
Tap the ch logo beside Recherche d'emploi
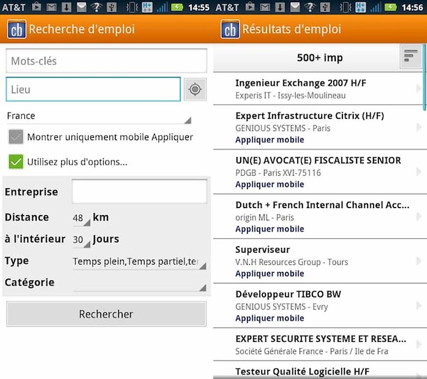coord(16,29)
